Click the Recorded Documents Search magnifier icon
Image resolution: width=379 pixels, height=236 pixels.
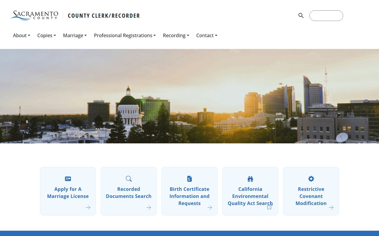pyautogui.click(x=129, y=179)
